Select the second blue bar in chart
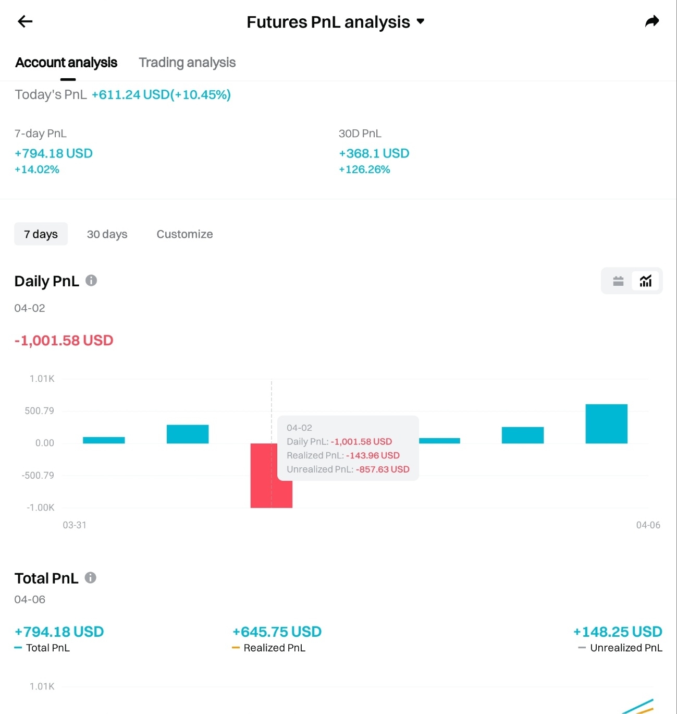The height and width of the screenshot is (714, 677). pyautogui.click(x=188, y=434)
